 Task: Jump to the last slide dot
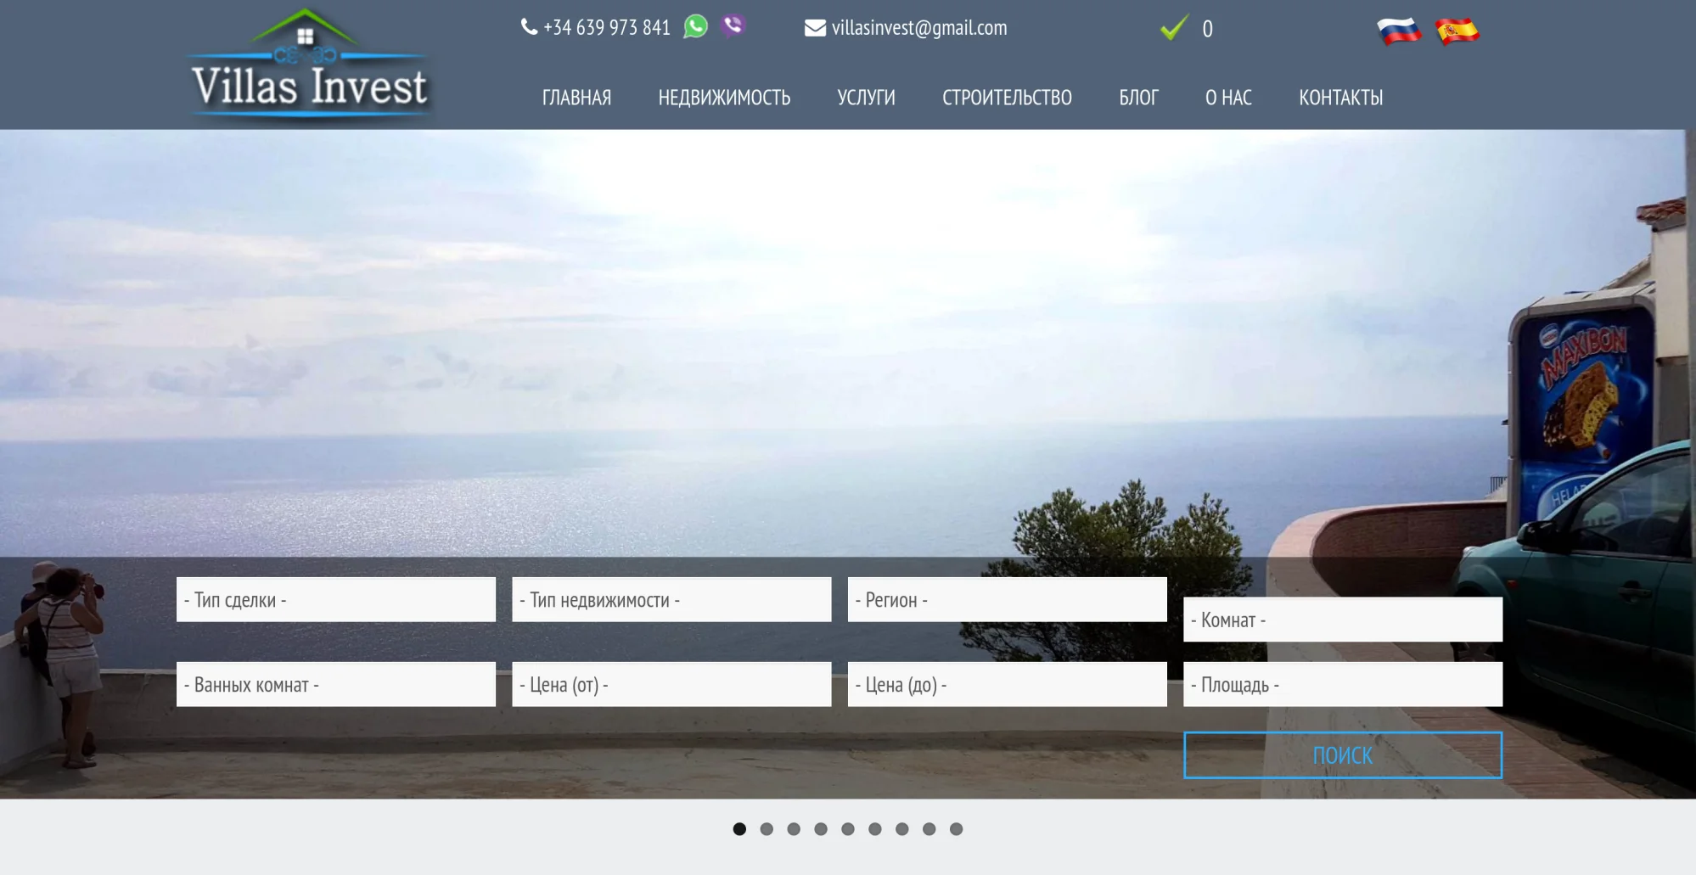[956, 829]
